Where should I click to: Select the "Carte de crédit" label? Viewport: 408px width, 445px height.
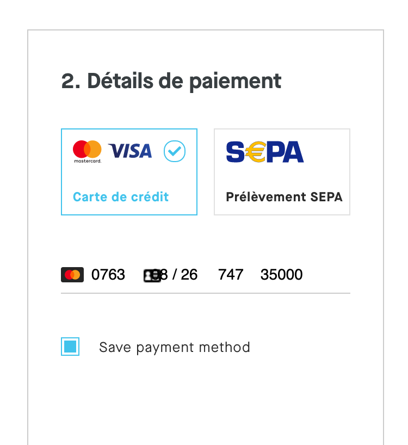121,197
